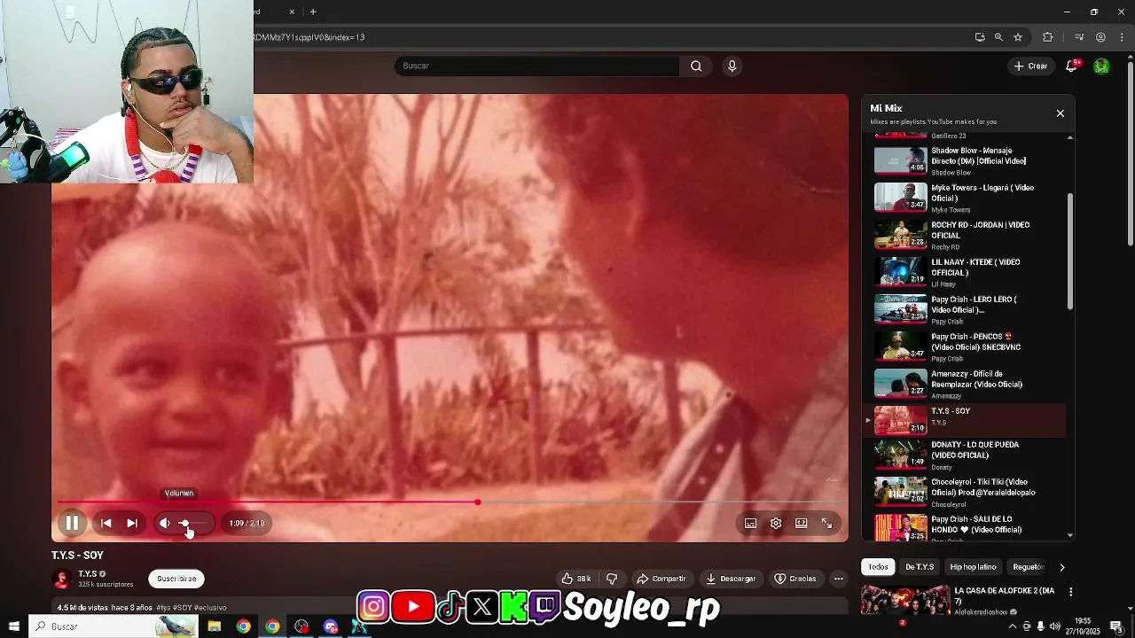Skip to the next video in the player
Image resolution: width=1135 pixels, height=638 pixels.
coord(131,523)
